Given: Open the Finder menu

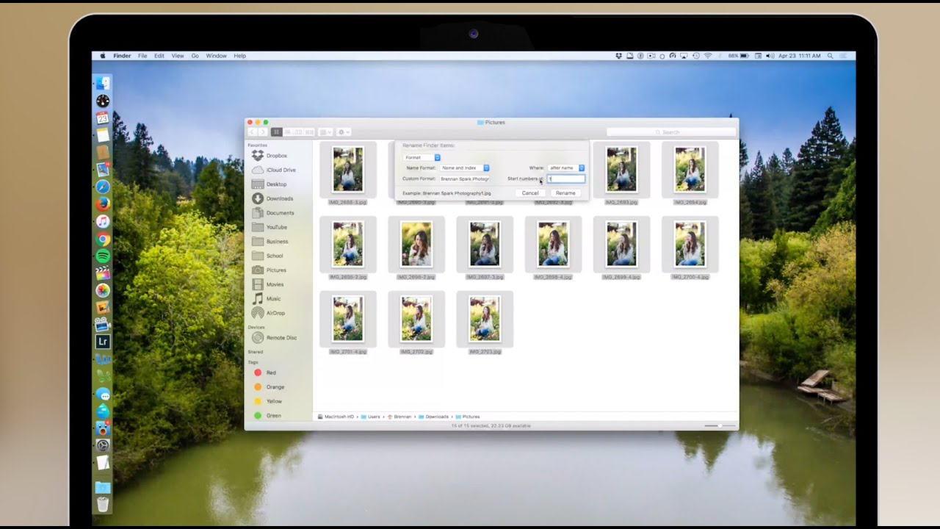Looking at the screenshot, I should click(122, 56).
